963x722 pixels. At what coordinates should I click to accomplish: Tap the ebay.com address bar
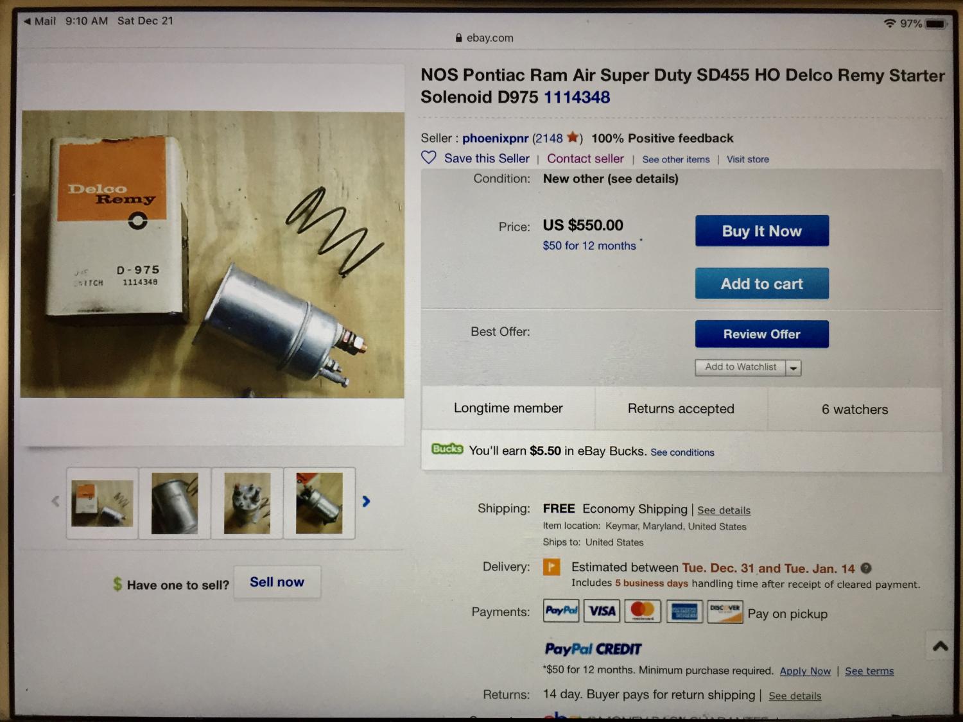tap(484, 38)
